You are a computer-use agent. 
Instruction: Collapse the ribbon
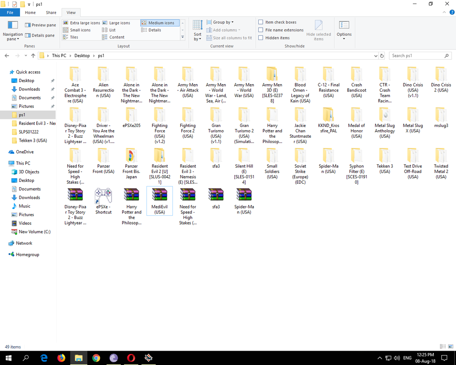click(x=444, y=12)
